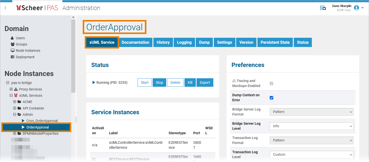This screenshot has width=369, height=162.
Task: Click the Start button
Action: point(145,82)
